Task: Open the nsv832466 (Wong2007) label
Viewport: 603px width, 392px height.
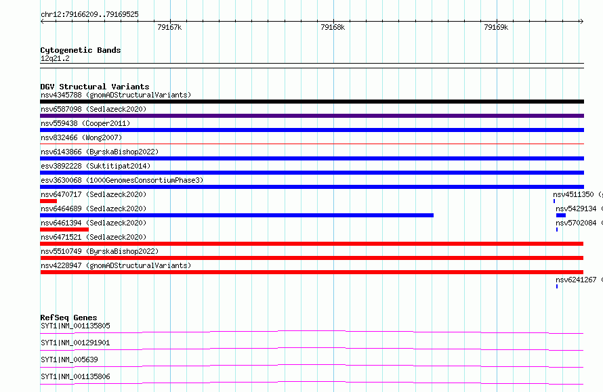Action: 81,137
